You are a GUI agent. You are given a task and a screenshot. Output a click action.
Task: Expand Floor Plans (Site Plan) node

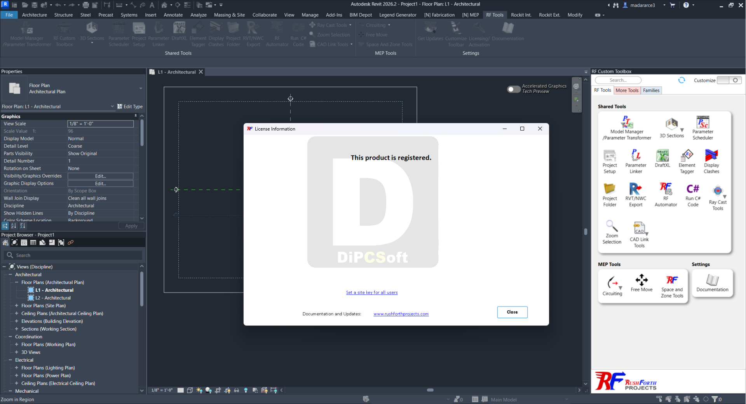click(17, 306)
